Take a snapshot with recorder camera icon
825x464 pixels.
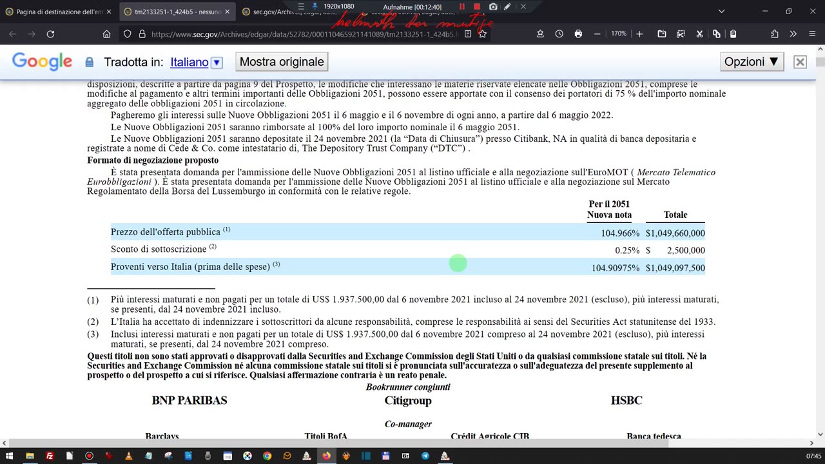tap(493, 6)
